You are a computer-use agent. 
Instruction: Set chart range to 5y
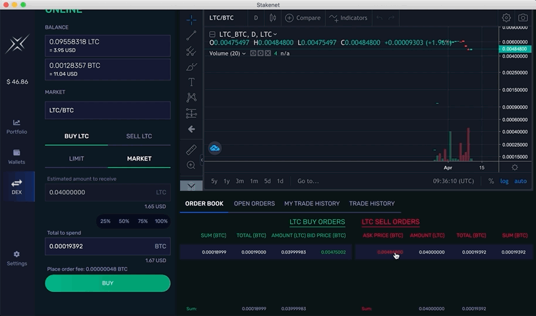click(x=214, y=181)
